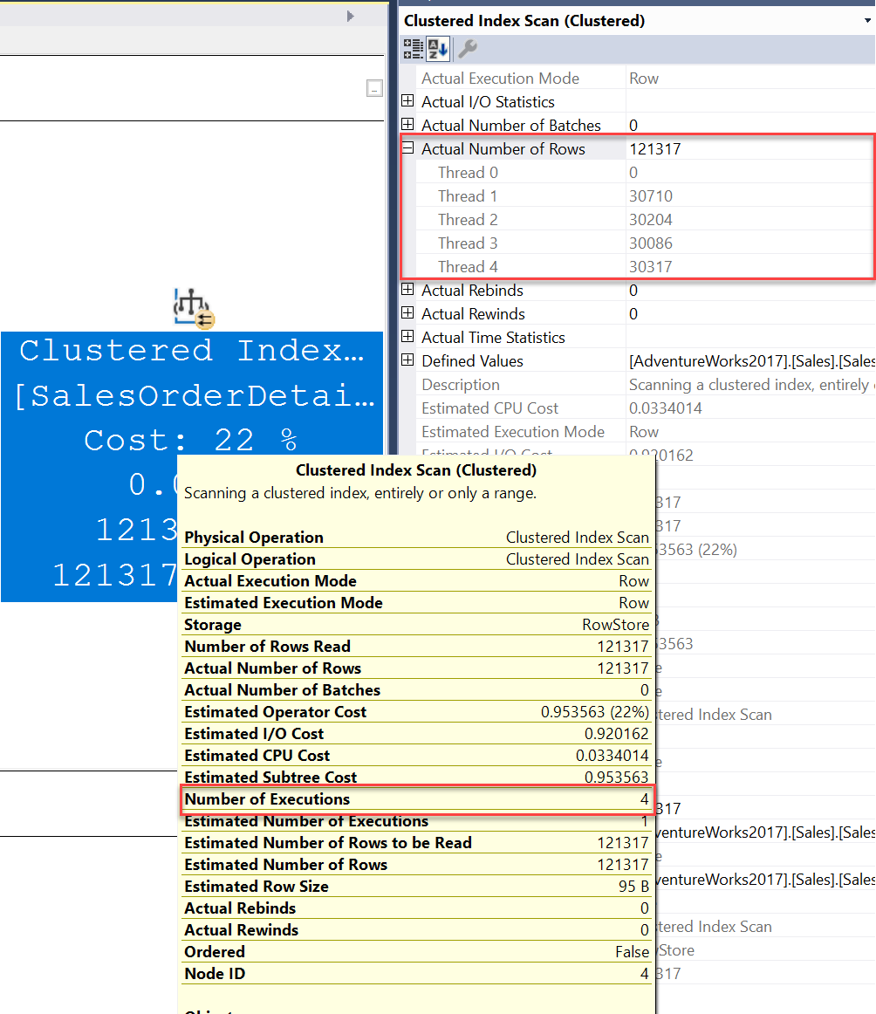Screen dimensions: 876x1014
Task: Expand Defined Values property
Action: 407,361
